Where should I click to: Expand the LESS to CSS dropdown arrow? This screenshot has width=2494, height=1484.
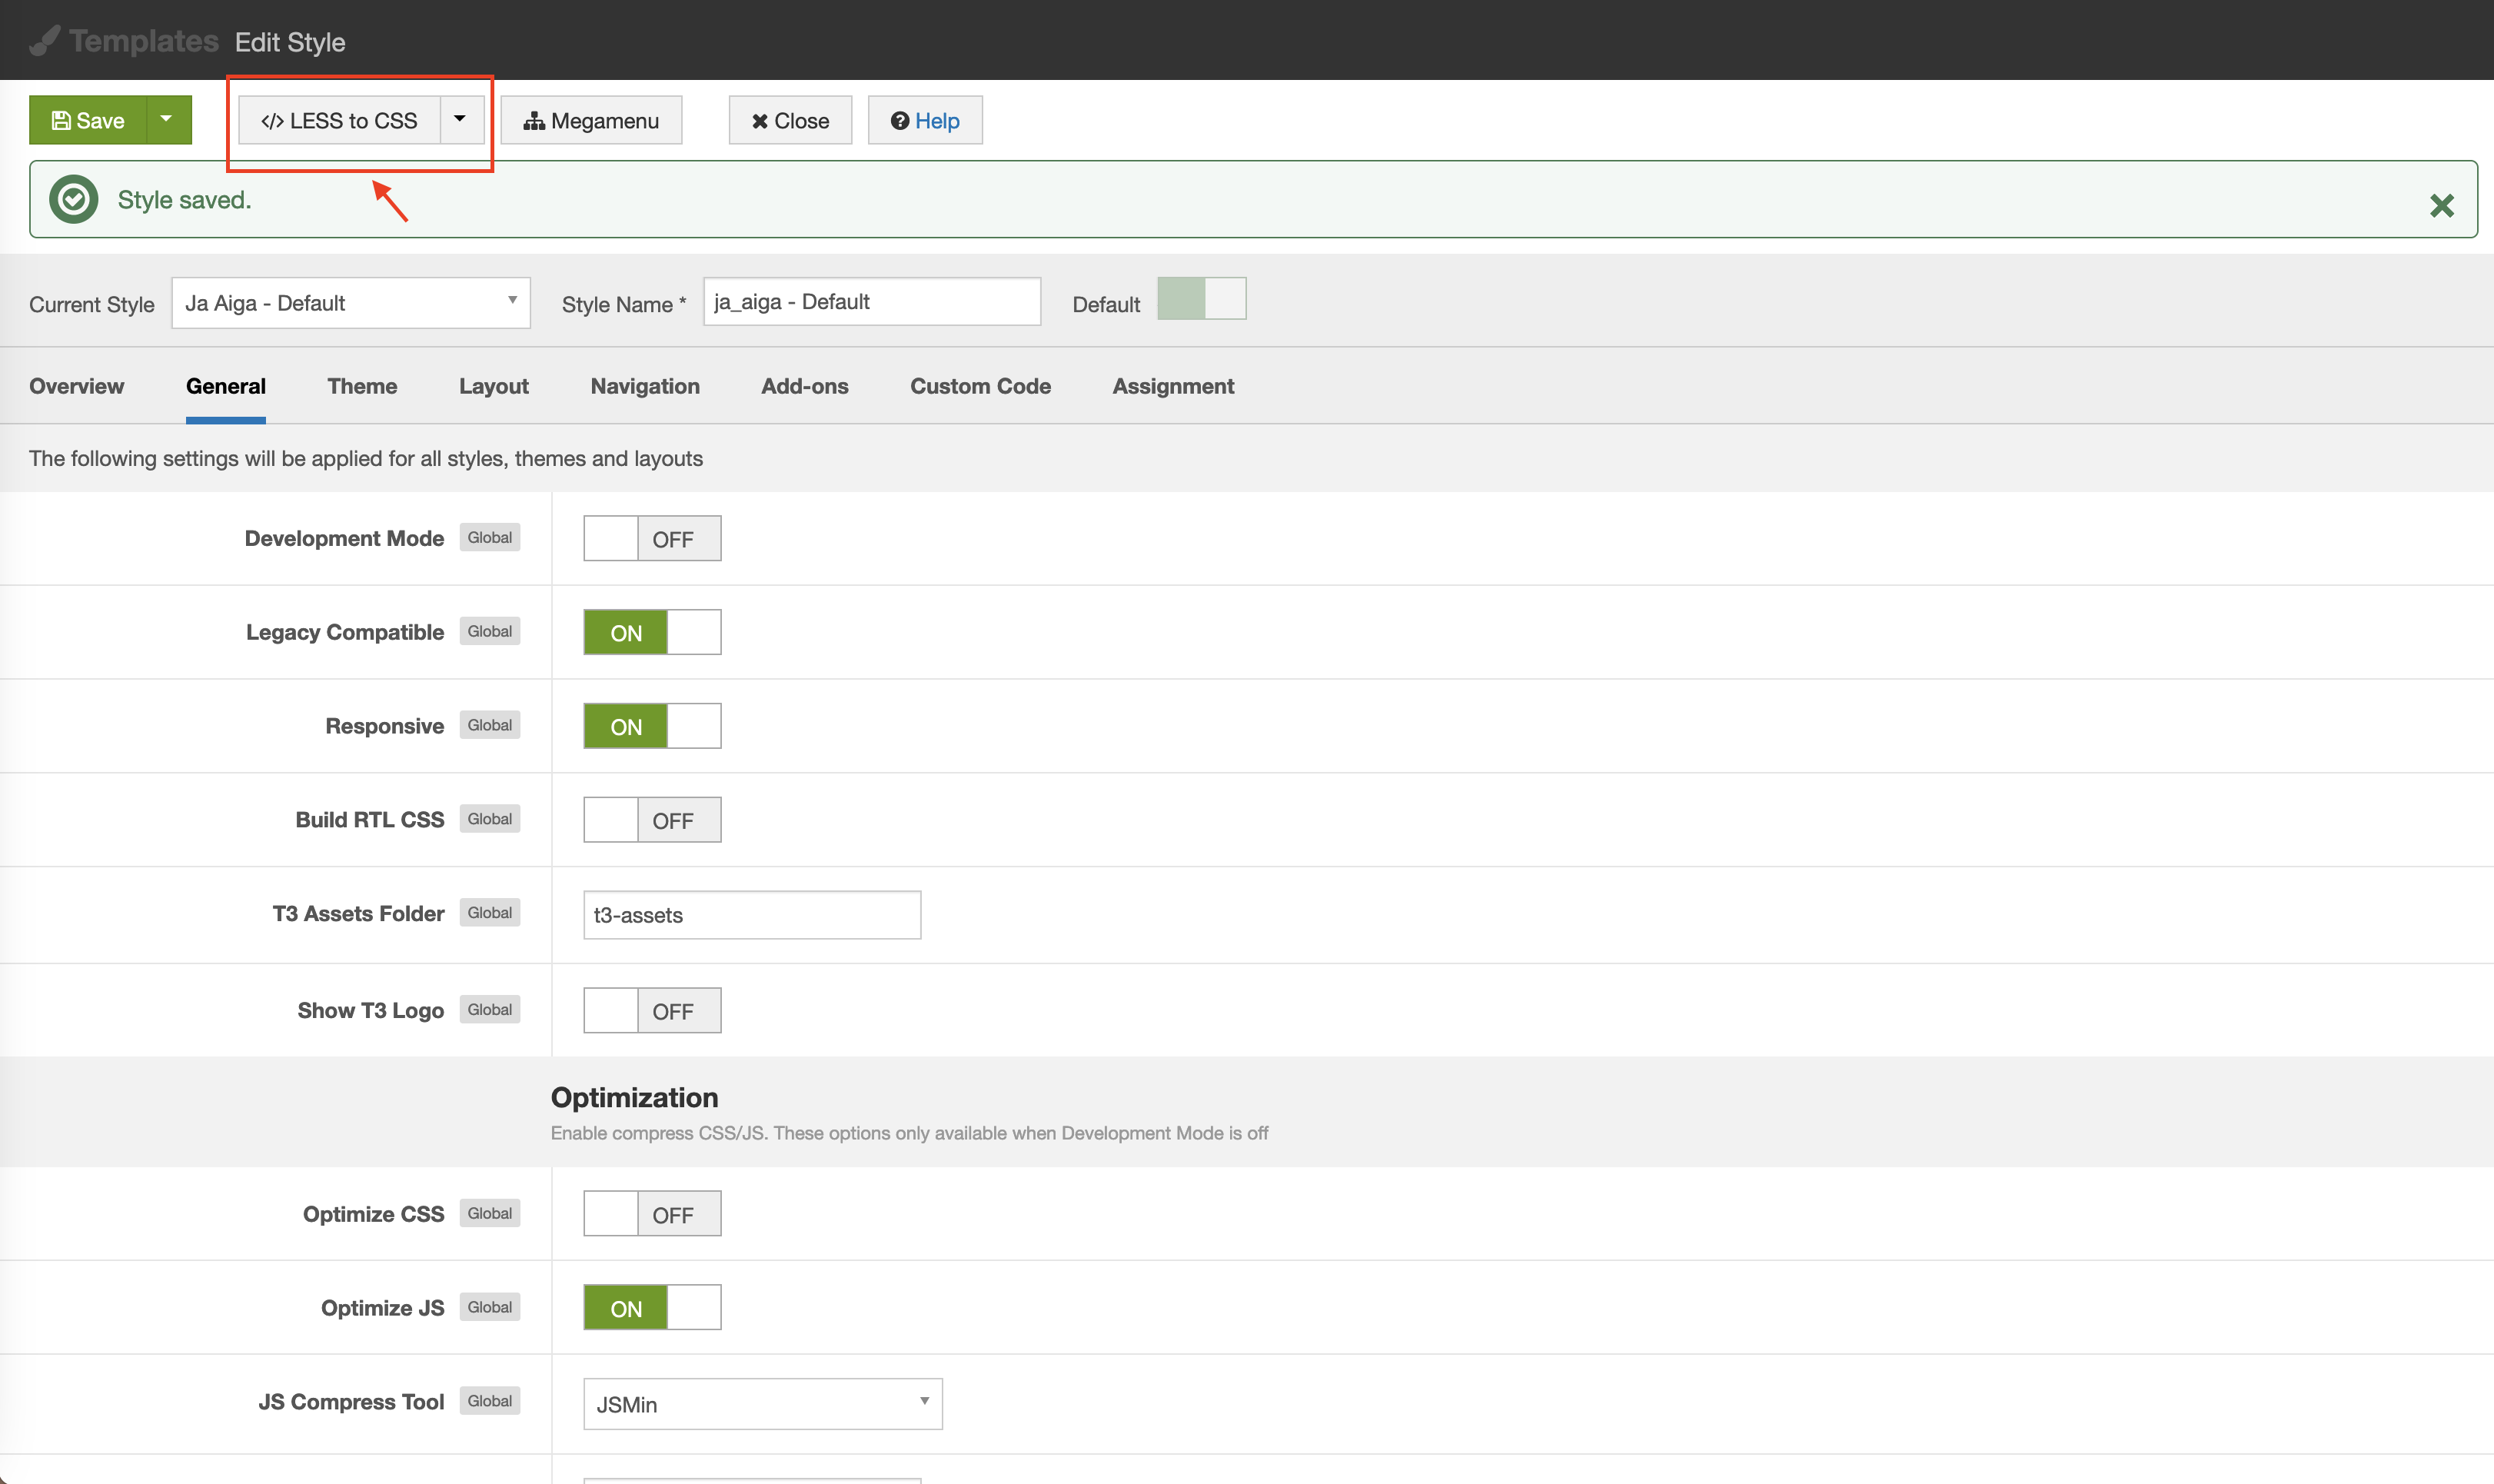coord(460,120)
